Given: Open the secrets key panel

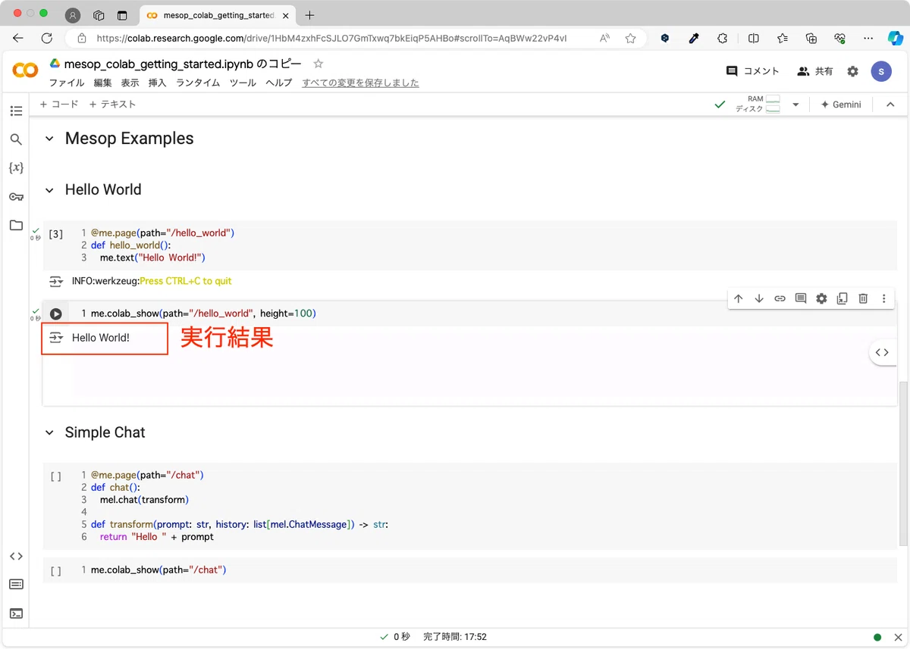Looking at the screenshot, I should 16,197.
